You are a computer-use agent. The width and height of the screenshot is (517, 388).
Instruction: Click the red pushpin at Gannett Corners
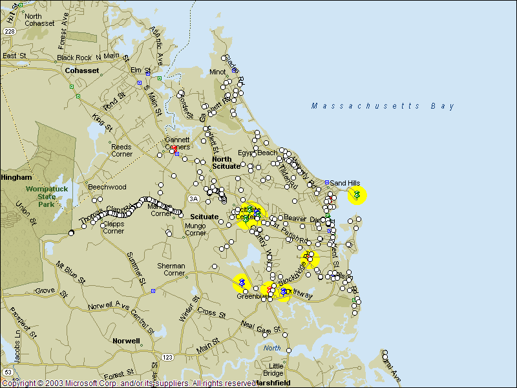click(x=173, y=149)
